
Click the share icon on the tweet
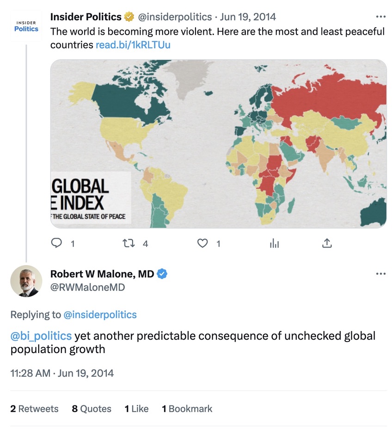tap(327, 243)
